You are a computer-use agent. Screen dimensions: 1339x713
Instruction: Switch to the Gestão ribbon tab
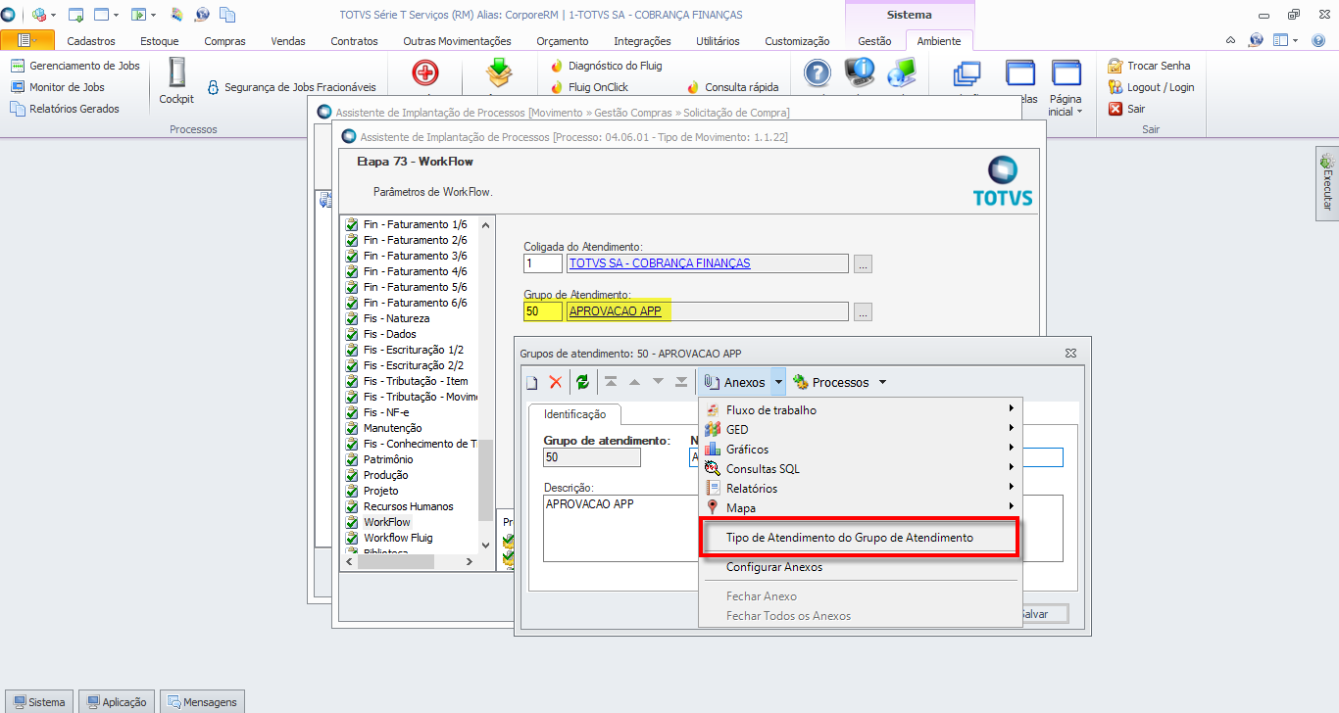pyautogui.click(x=874, y=41)
